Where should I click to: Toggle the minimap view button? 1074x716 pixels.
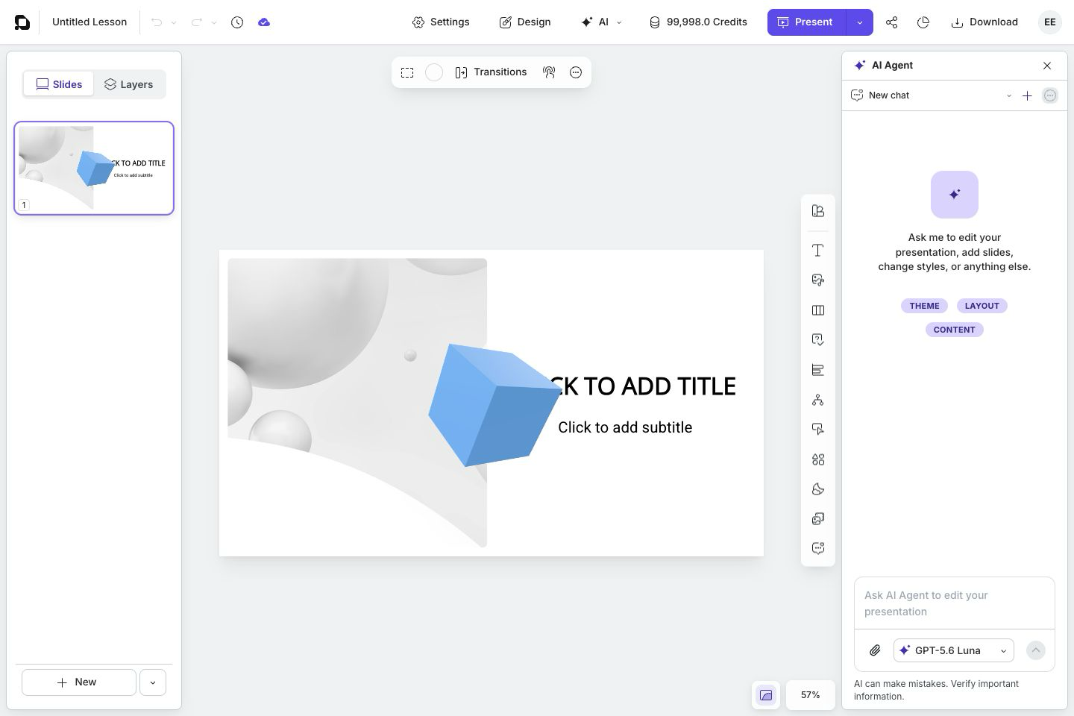pyautogui.click(x=766, y=695)
